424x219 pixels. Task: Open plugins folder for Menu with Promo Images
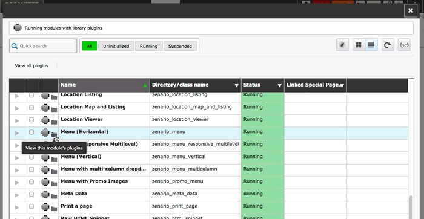(x=54, y=184)
